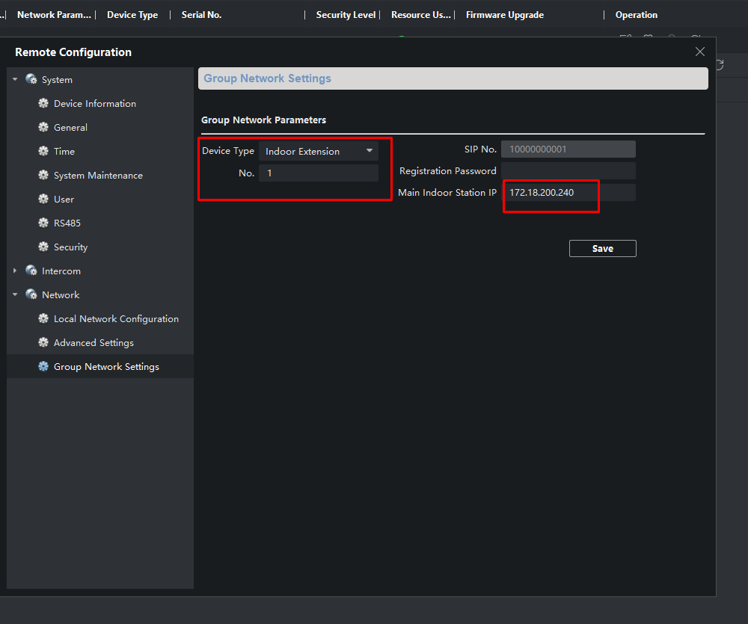Viewport: 748px width, 624px height.
Task: Select the User settings entry
Action: [64, 200]
